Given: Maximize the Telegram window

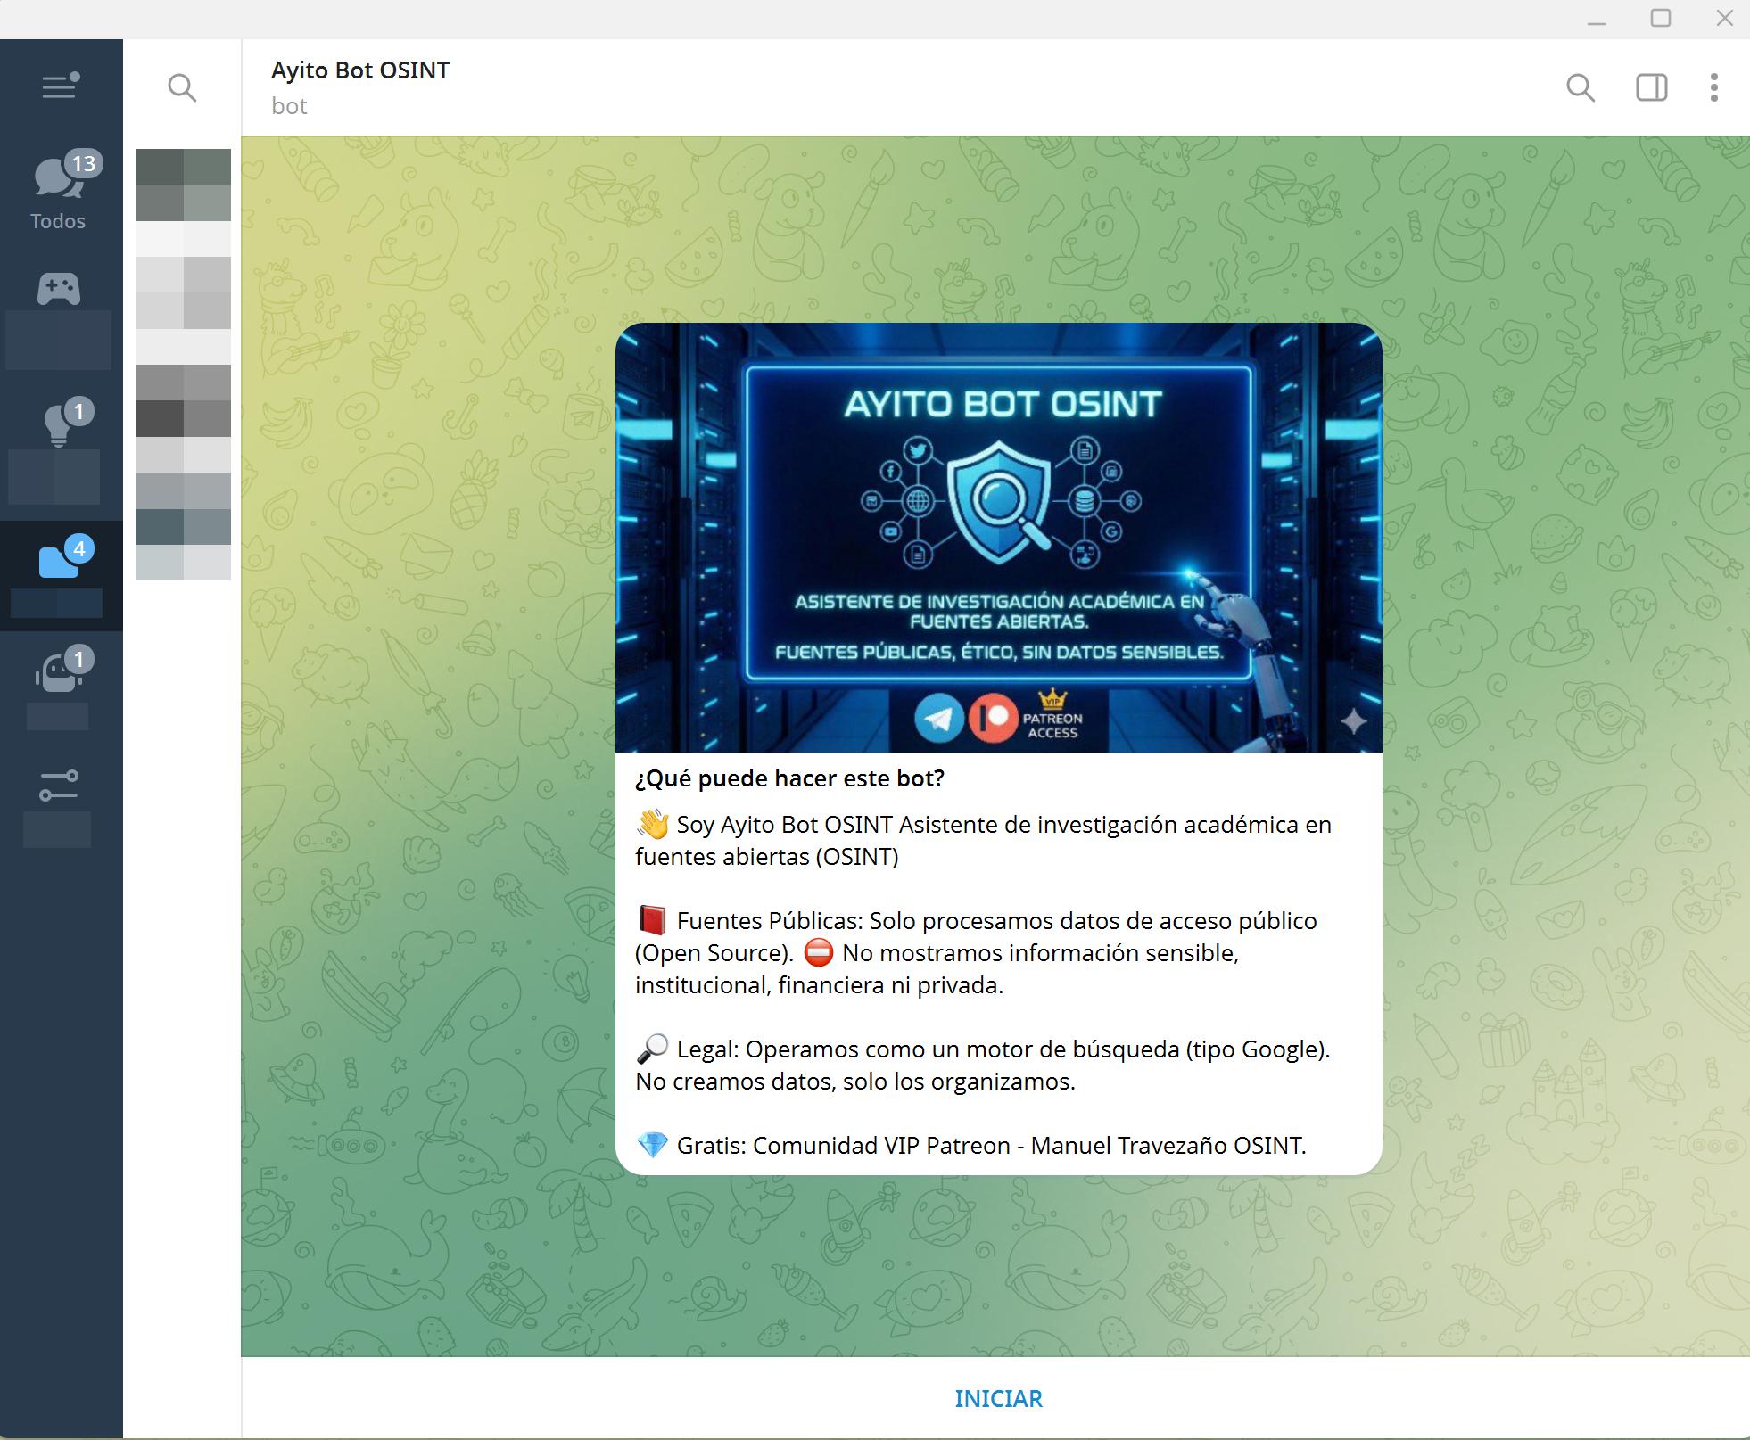Looking at the screenshot, I should [x=1661, y=19].
